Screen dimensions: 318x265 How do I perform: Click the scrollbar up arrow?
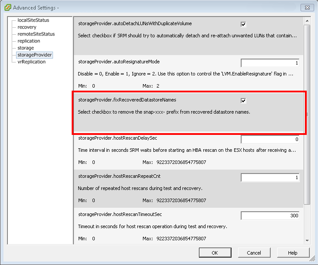pos(307,20)
